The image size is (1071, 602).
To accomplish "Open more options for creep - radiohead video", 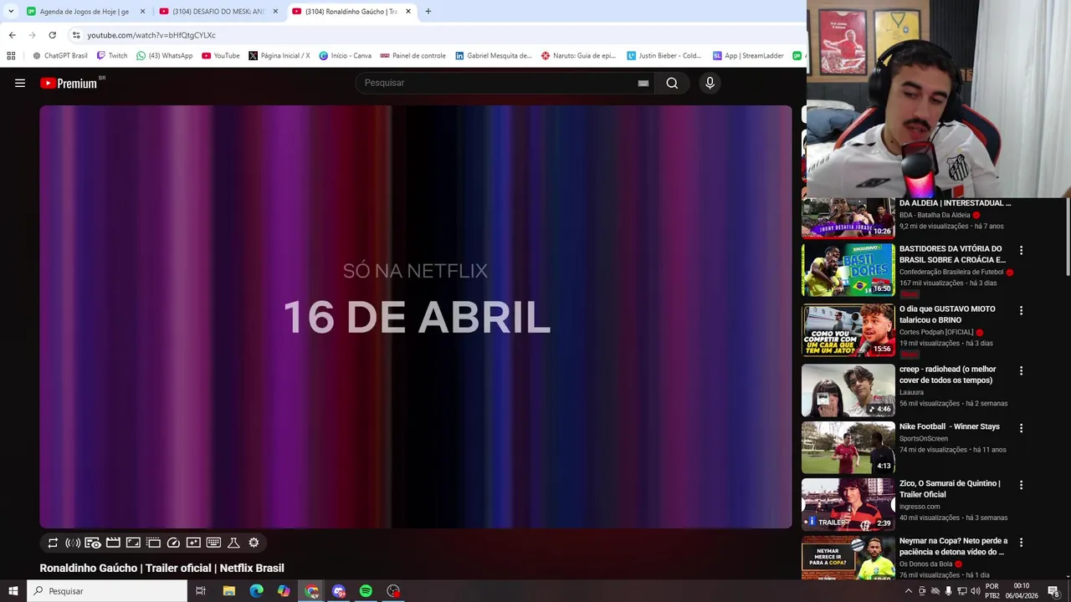I will [x=1021, y=370].
